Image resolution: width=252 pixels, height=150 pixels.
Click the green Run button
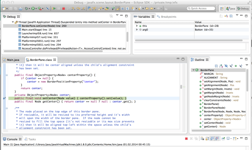(x=33, y=9)
